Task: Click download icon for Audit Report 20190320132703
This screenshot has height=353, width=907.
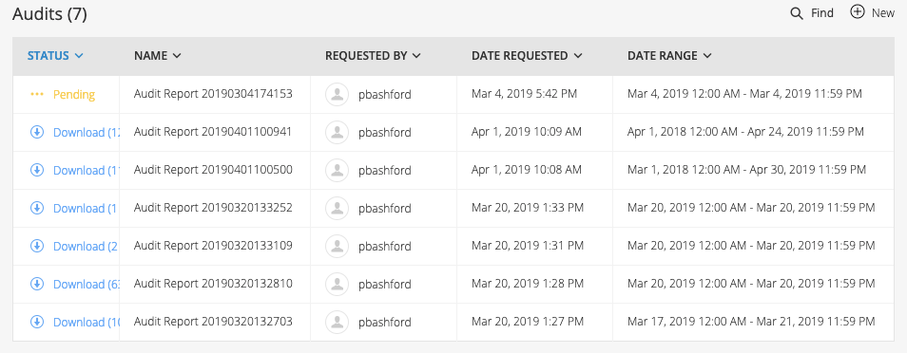Action: (37, 322)
